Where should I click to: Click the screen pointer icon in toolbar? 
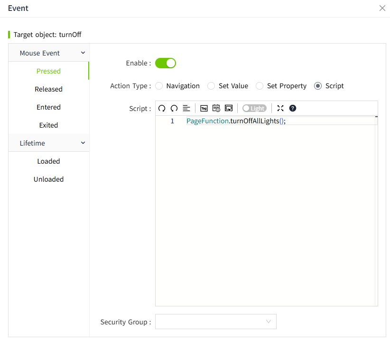(x=229, y=108)
